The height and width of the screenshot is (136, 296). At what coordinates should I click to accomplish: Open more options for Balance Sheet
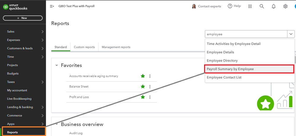coord(150,87)
